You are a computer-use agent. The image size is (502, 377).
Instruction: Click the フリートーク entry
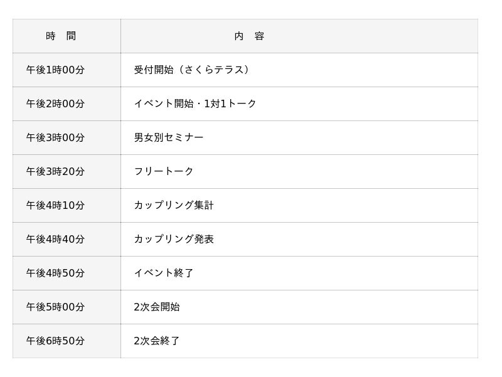pyautogui.click(x=164, y=172)
